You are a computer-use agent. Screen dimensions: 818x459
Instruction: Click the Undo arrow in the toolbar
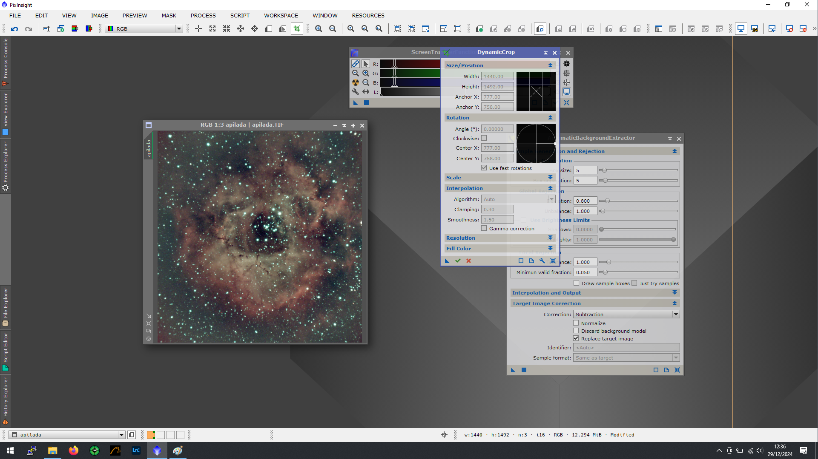coord(14,29)
